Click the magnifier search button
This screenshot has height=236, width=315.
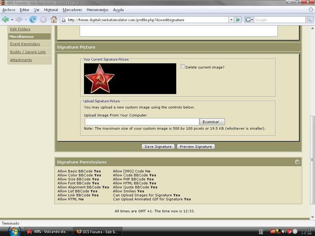[309, 20]
